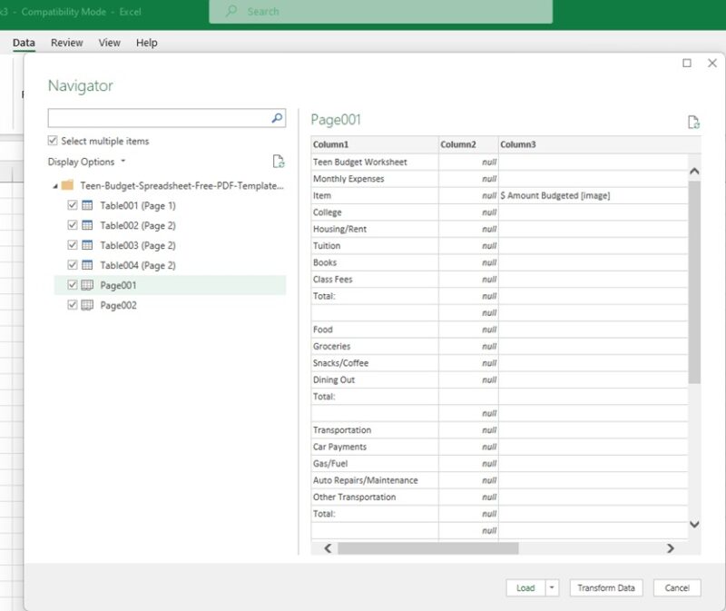Uncheck the Page002 checkbox
The height and width of the screenshot is (611, 726).
tap(73, 304)
